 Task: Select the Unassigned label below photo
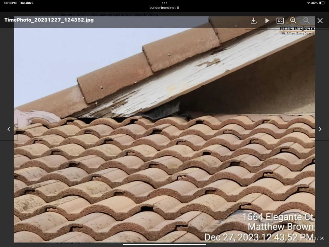tap(68, 242)
